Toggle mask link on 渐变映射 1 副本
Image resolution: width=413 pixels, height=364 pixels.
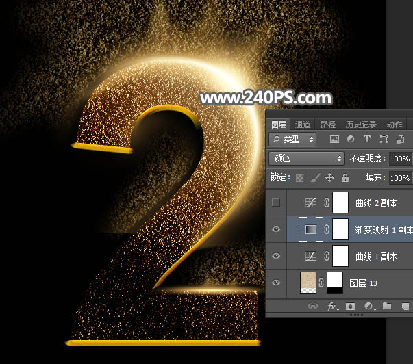pyautogui.click(x=326, y=229)
